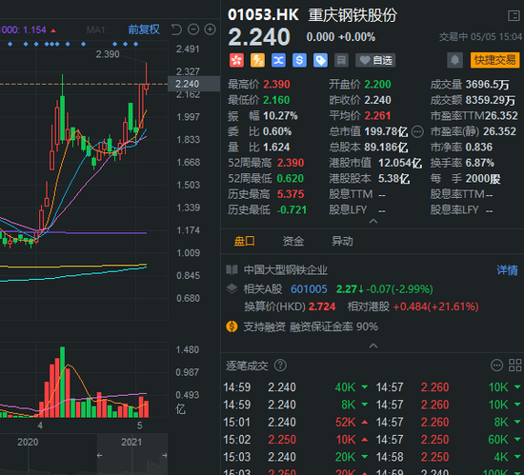Click the blue shuffle-arrows stock icon
The width and height of the screenshot is (524, 475).
pos(278,60)
